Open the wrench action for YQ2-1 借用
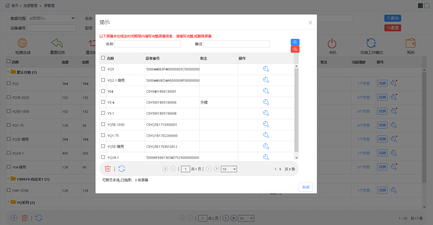The height and width of the screenshot is (225, 433). [266, 80]
